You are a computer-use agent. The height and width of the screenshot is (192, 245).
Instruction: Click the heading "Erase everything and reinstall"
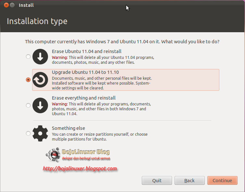(84, 98)
